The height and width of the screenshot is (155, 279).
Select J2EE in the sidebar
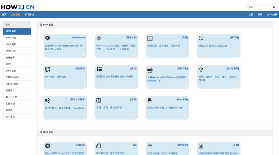click(x=17, y=64)
